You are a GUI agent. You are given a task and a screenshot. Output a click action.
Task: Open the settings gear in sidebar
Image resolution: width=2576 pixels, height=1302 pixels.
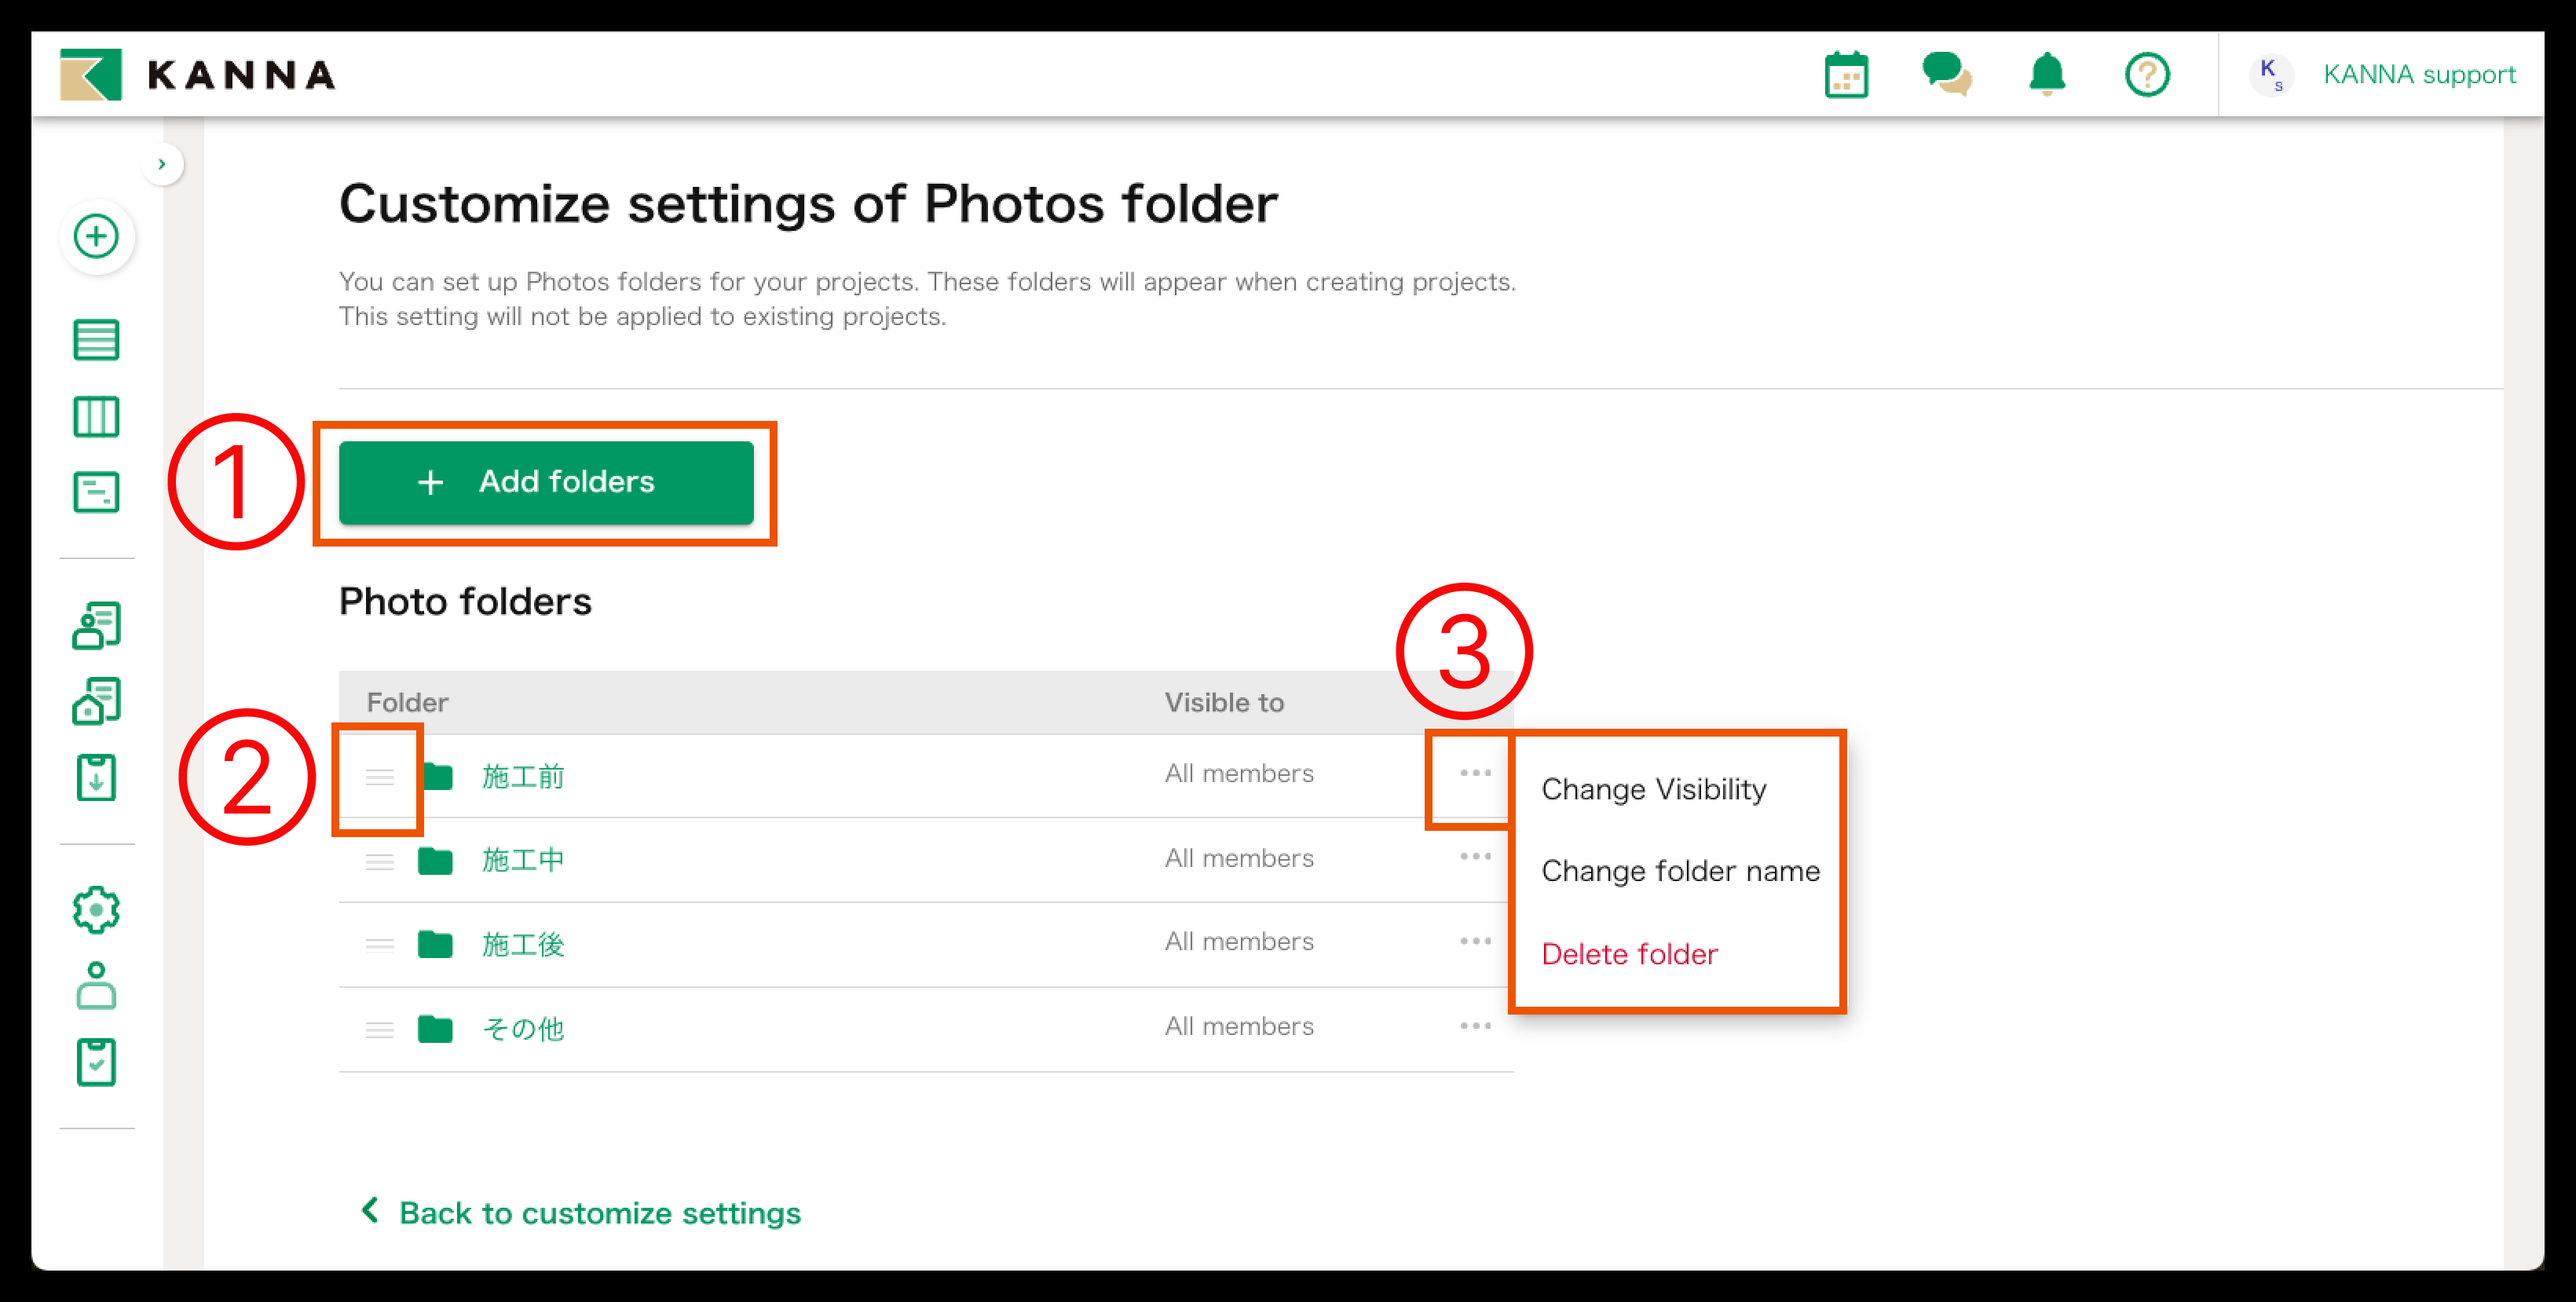97,910
